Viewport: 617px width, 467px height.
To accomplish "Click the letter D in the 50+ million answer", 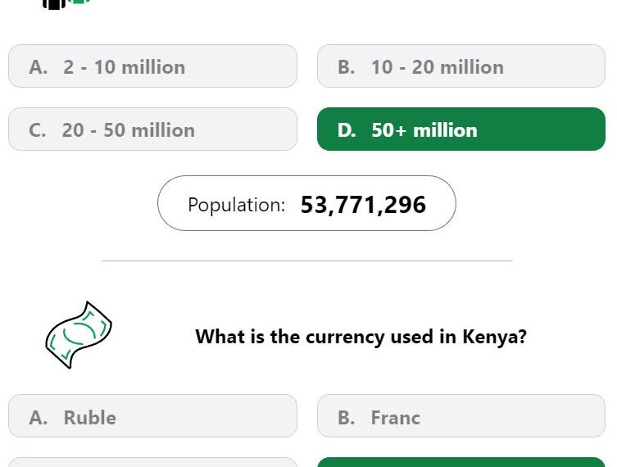I will pos(347,130).
